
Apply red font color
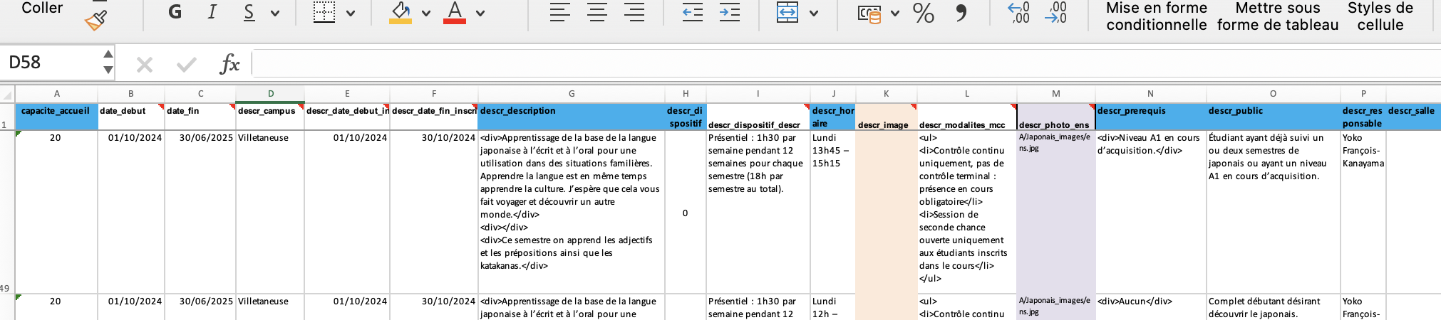(x=455, y=12)
